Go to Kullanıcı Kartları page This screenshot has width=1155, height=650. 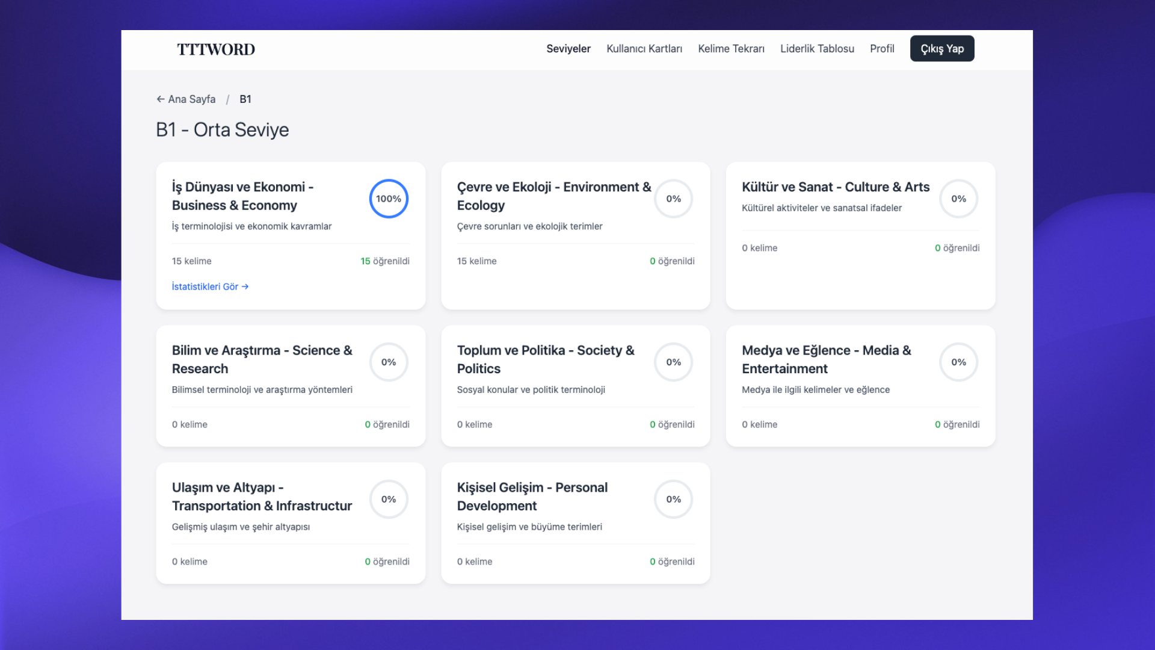click(644, 49)
